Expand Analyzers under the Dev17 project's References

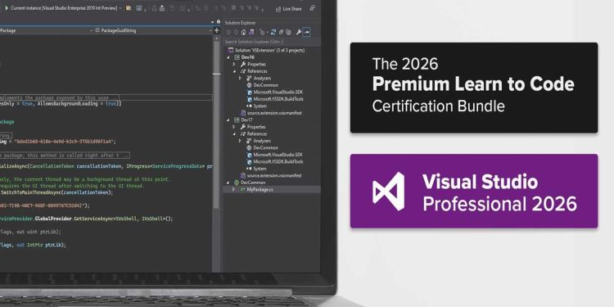point(240,141)
